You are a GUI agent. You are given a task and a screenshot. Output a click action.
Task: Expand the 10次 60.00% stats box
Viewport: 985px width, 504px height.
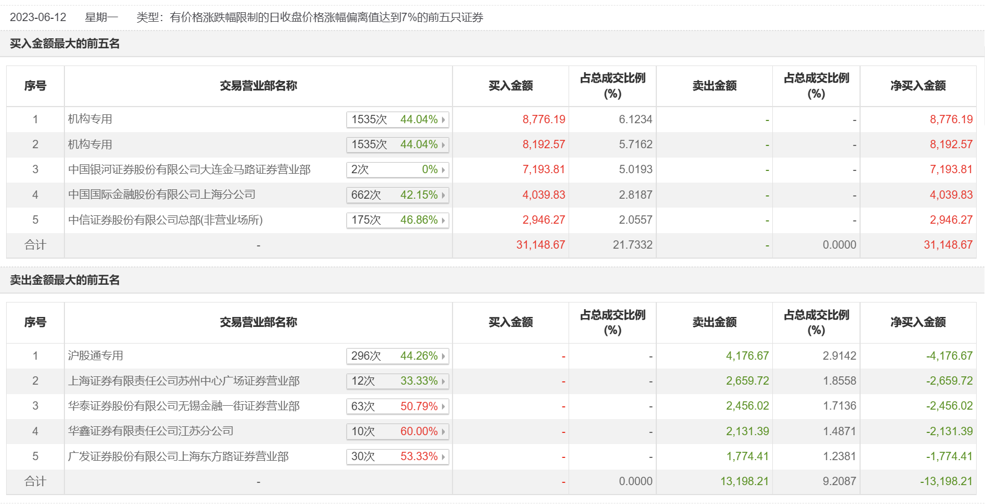point(398,431)
